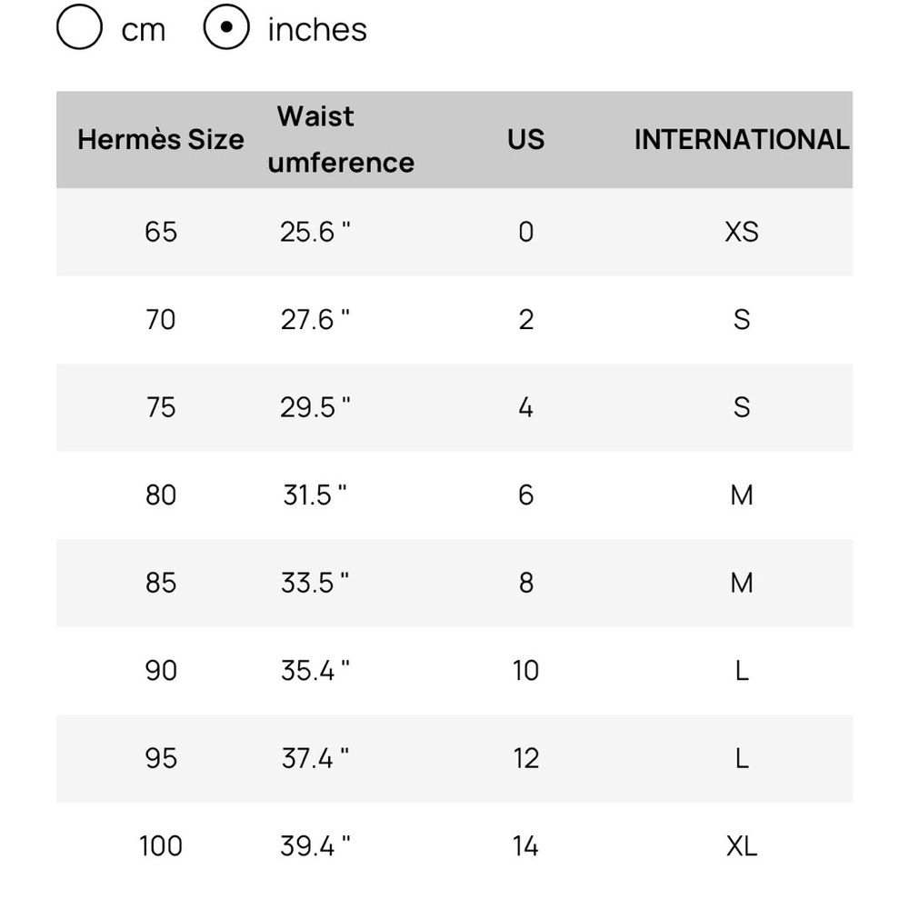Select the 33.5" waist measurement cell
909x909 pixels.
tap(315, 583)
